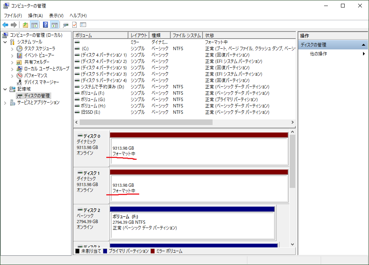
Task: Select the ディスク 1 disk label
Action: coord(91,186)
